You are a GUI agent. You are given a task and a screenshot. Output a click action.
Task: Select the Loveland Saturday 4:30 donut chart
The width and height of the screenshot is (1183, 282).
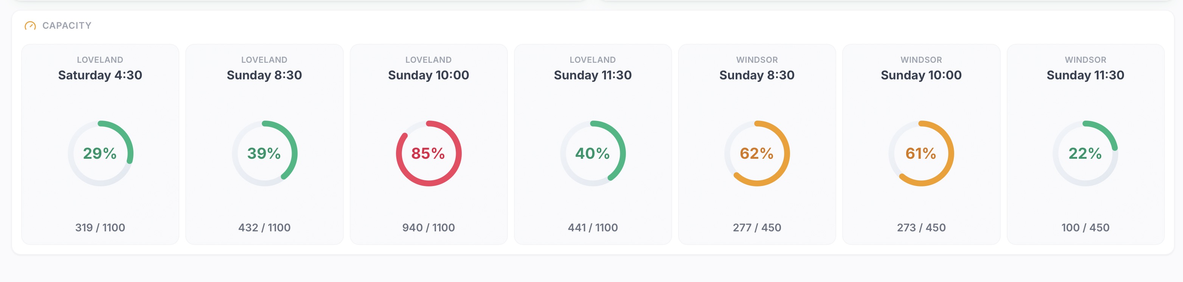pyautogui.click(x=100, y=154)
